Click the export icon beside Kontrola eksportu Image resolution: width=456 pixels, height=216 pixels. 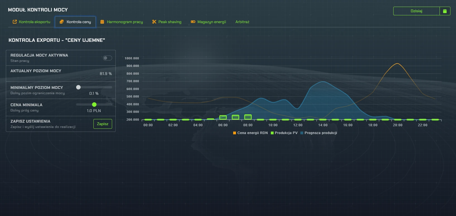15,22
